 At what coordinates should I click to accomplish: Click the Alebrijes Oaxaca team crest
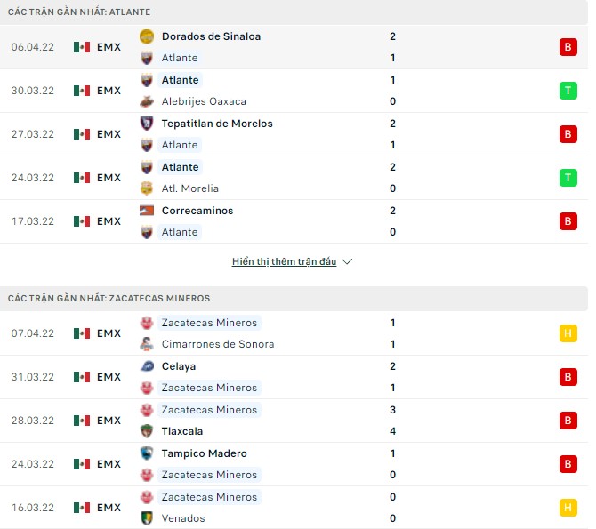147,101
